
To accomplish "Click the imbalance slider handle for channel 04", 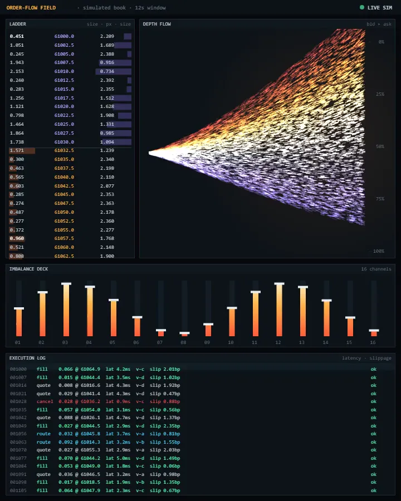I will tap(90, 287).
